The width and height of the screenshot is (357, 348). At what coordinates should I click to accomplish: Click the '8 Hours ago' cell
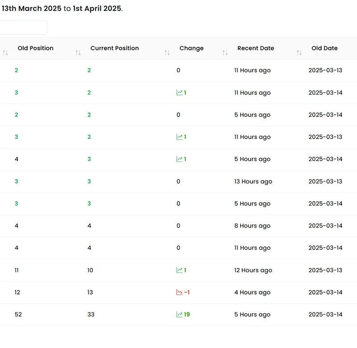click(252, 226)
